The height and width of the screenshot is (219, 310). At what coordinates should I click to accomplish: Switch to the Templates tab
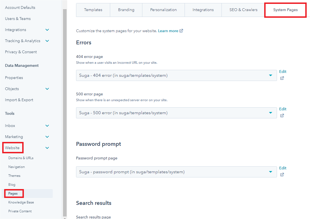pos(93,10)
